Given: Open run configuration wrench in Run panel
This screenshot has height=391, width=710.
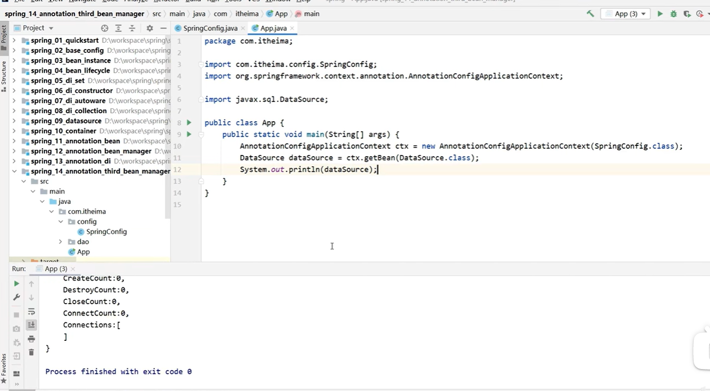Looking at the screenshot, I should point(16,297).
